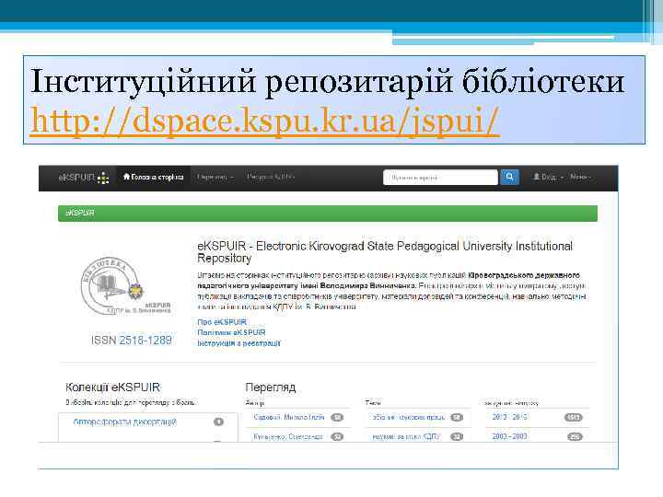
Task: Open the Про eKSPUIR link
Action: (222, 322)
